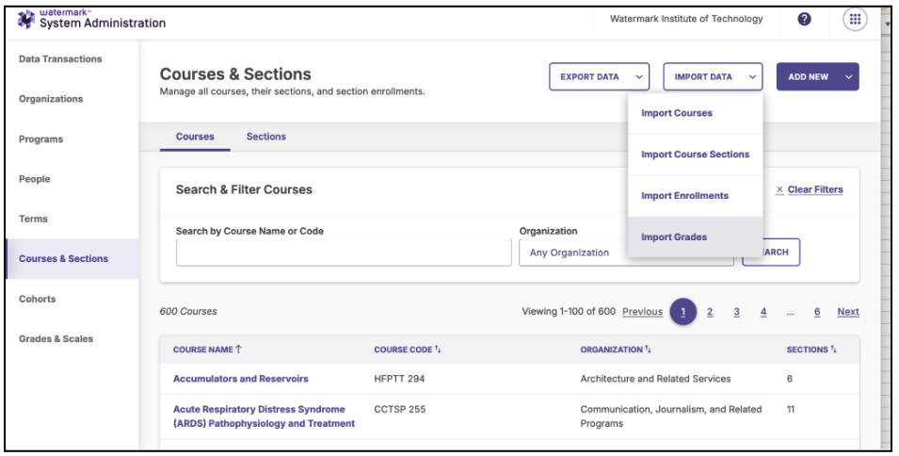Sort by Course Code arrows icon
Screen dimensions: 899x456
438,350
